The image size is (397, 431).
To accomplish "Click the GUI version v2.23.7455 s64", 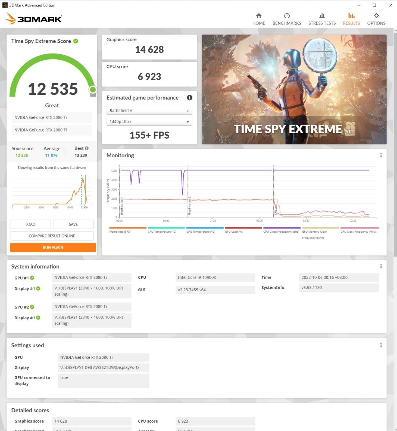I will coord(215,290).
